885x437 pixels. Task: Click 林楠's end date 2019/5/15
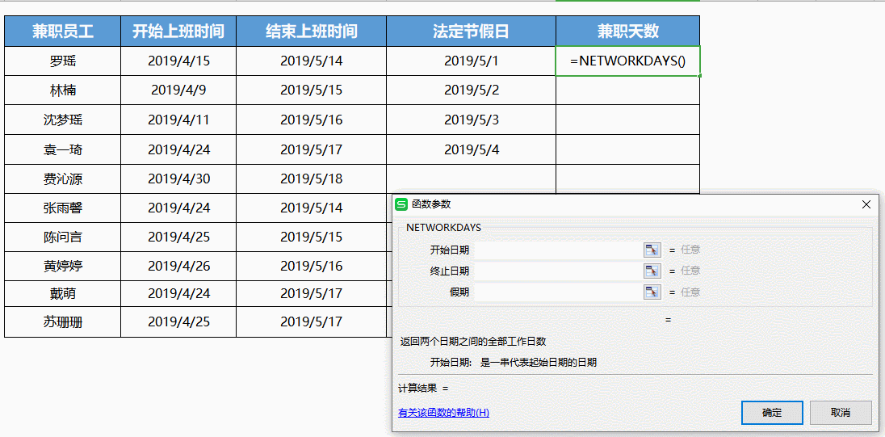(x=312, y=90)
